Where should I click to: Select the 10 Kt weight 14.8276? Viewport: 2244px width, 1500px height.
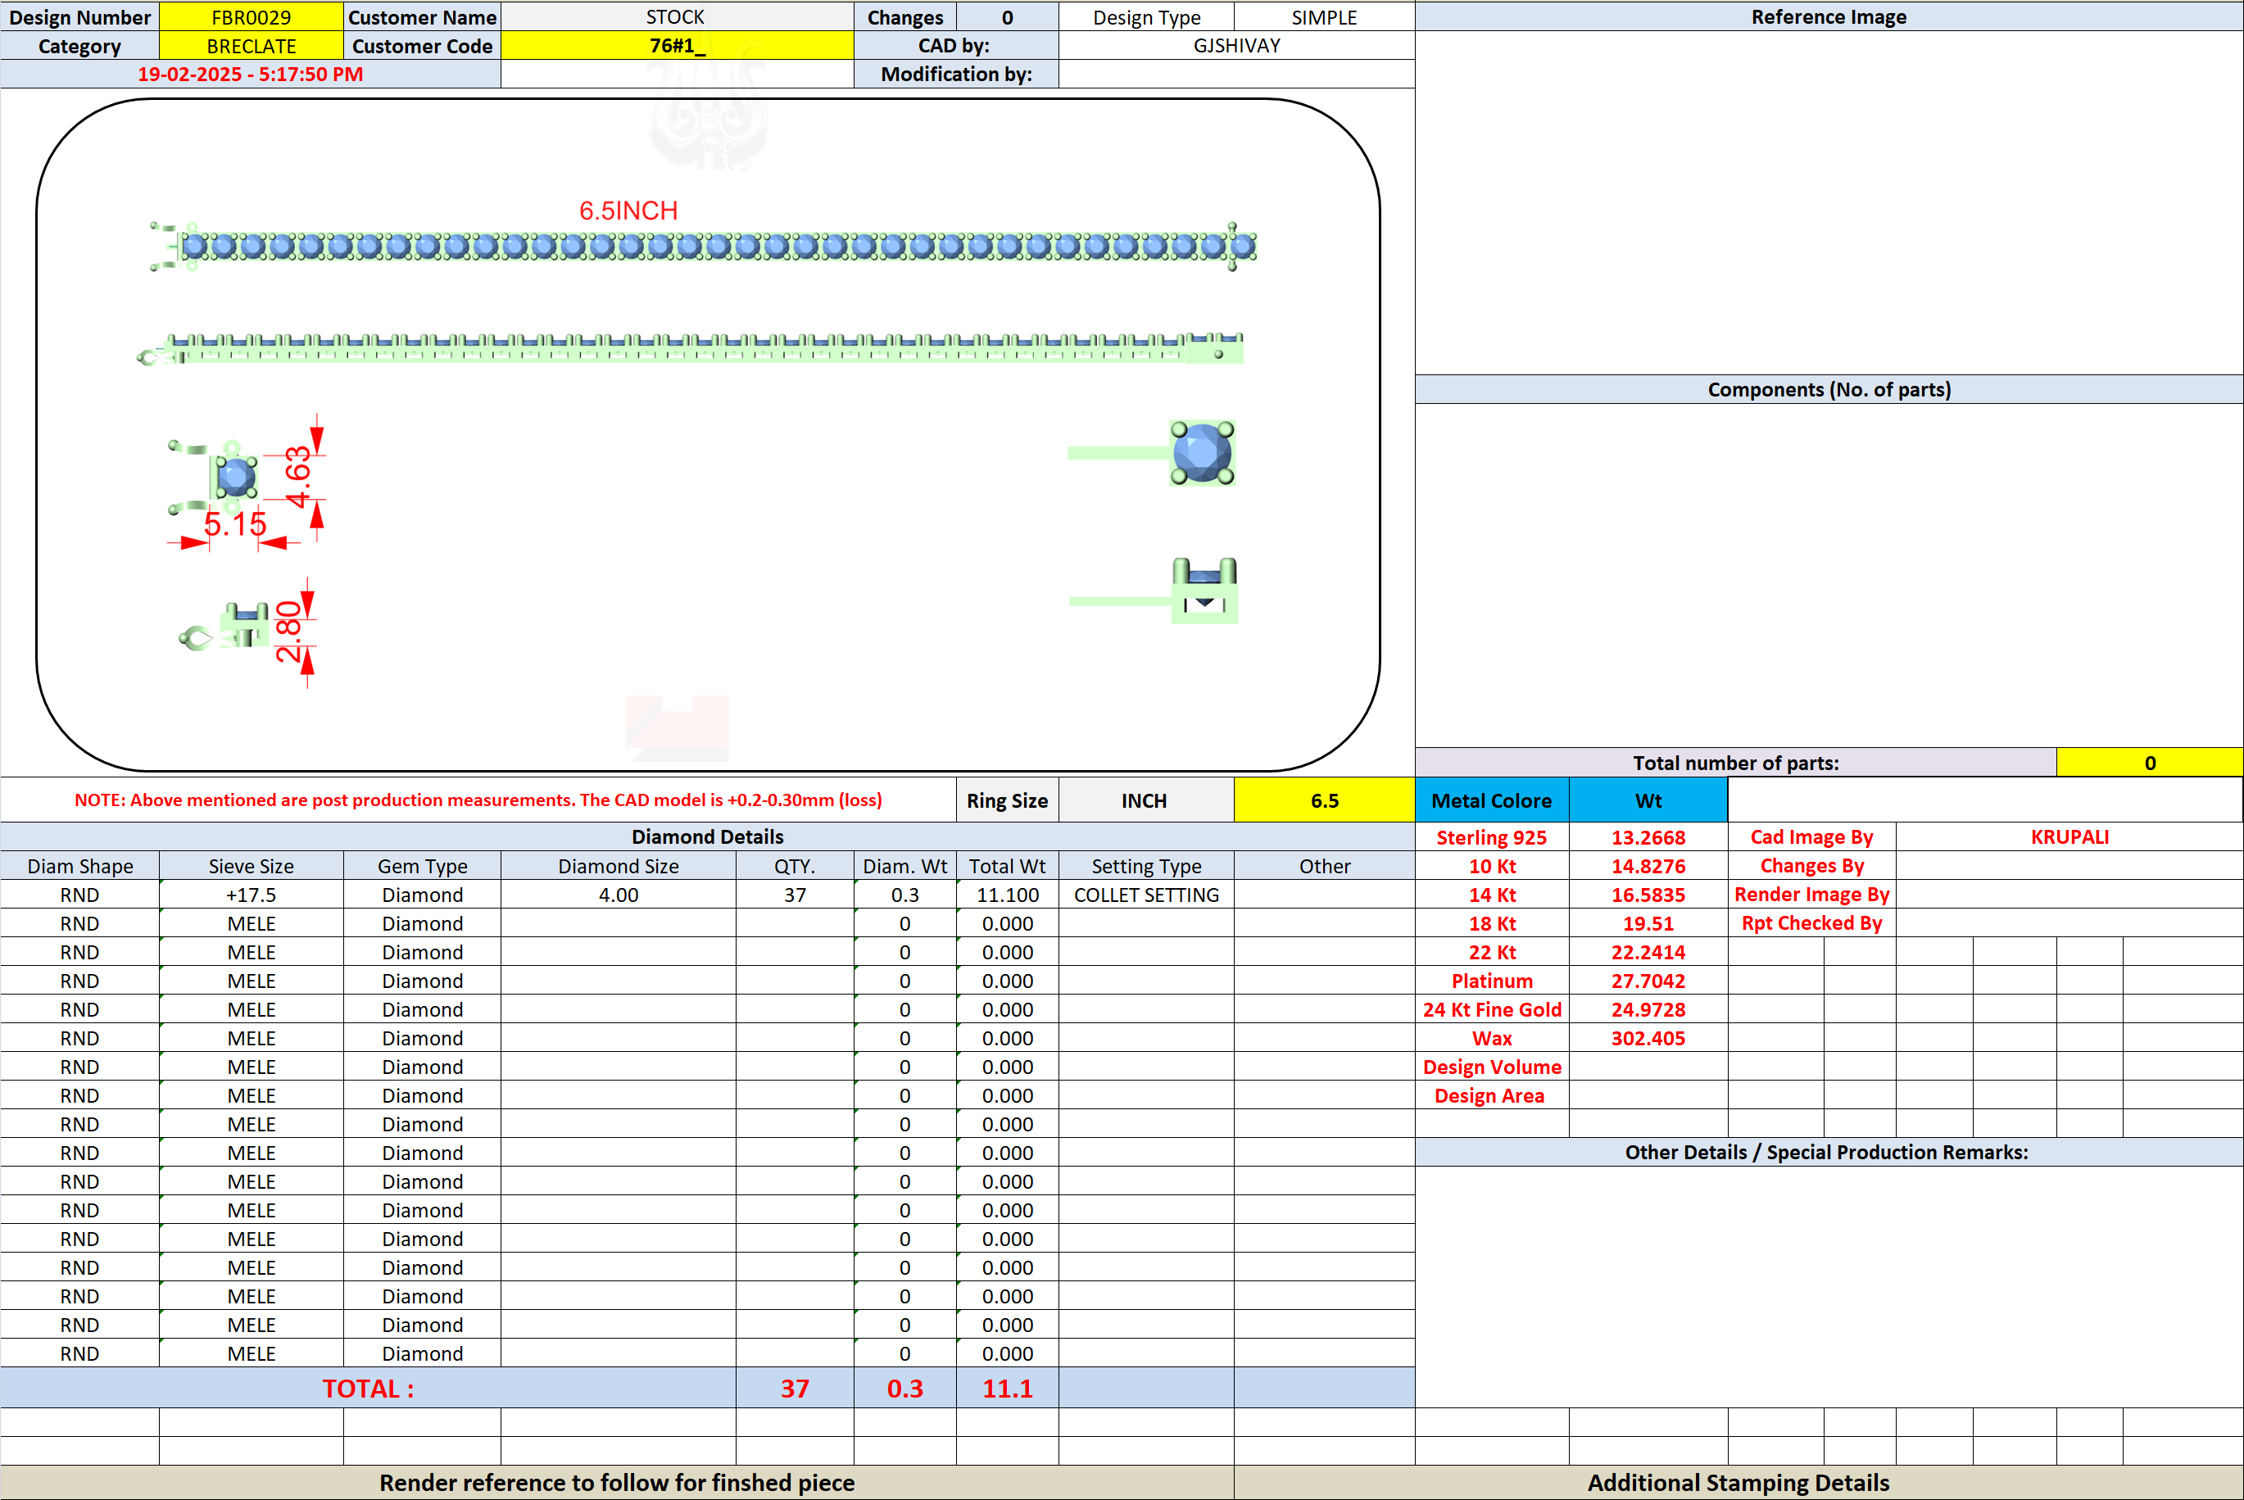1648,866
